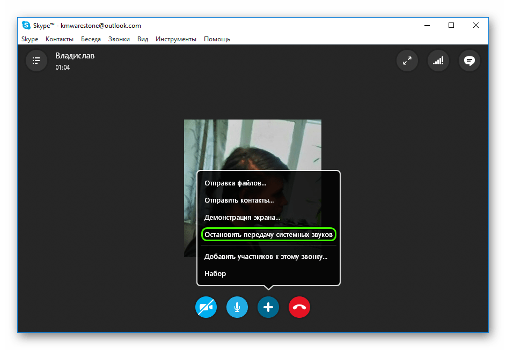
Task: Show the chat speech bubble icon
Action: pyautogui.click(x=470, y=61)
